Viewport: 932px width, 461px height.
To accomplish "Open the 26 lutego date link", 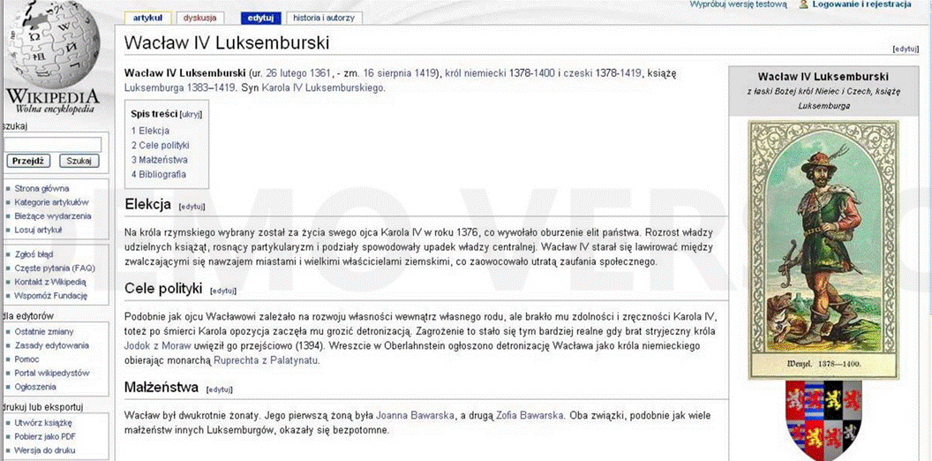I will point(287,73).
